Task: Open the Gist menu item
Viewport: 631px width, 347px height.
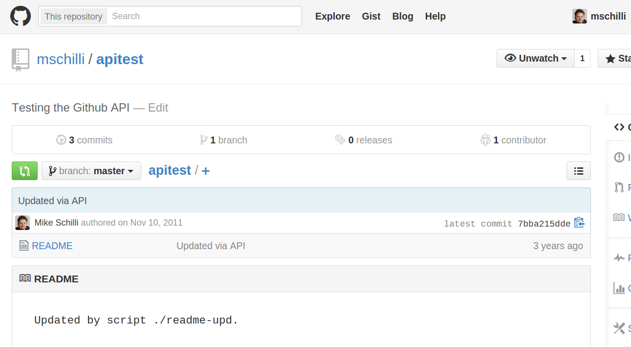Action: point(371,16)
